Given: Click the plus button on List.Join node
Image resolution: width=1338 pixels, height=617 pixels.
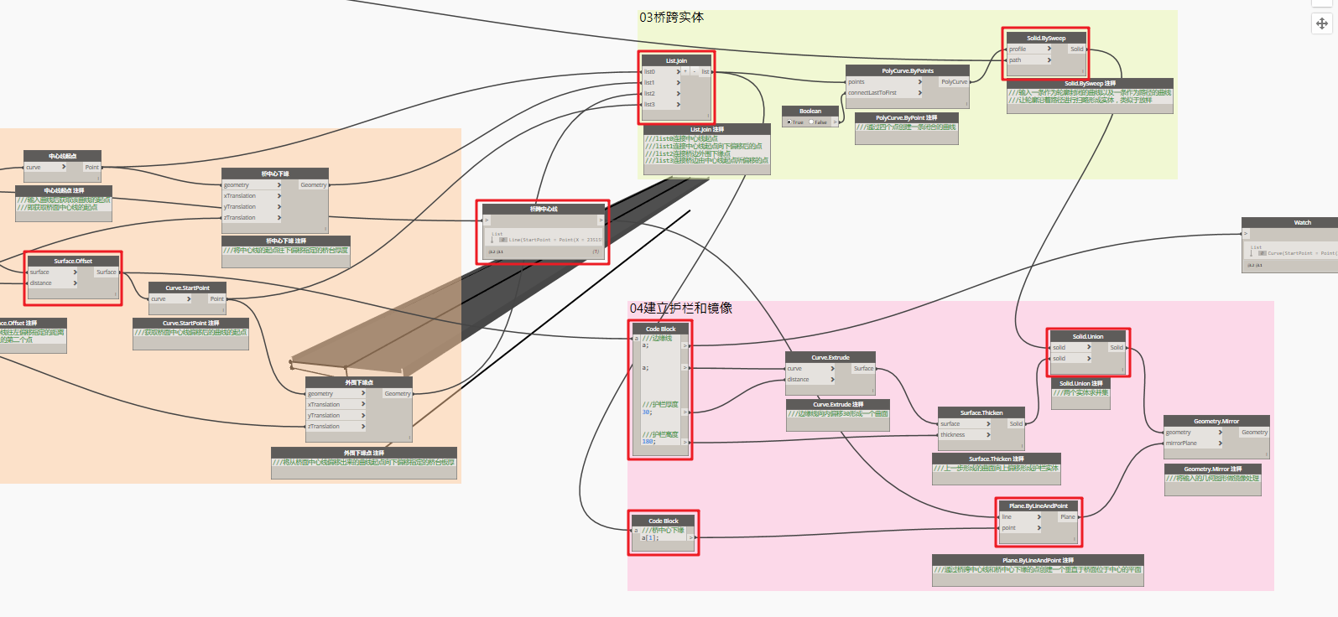Looking at the screenshot, I should point(685,72).
